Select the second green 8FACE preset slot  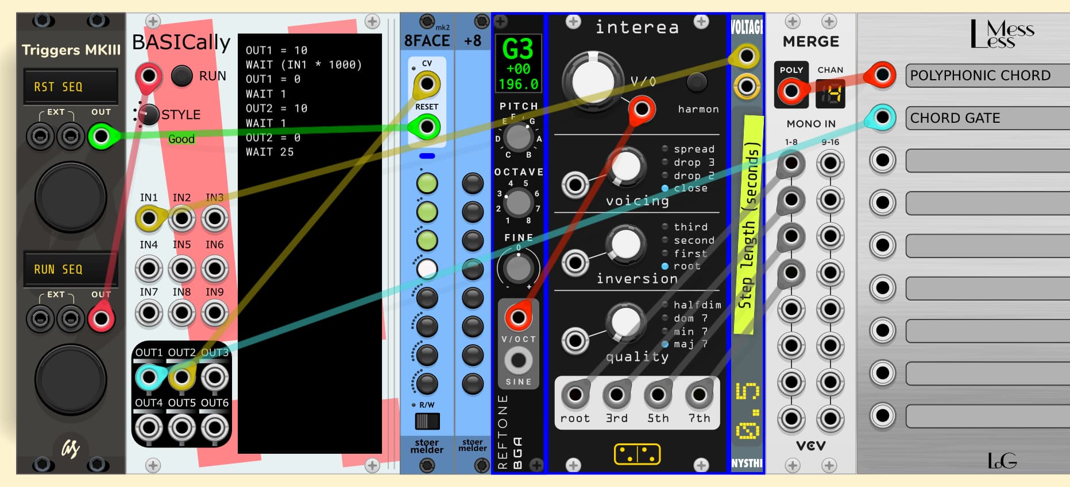click(427, 212)
